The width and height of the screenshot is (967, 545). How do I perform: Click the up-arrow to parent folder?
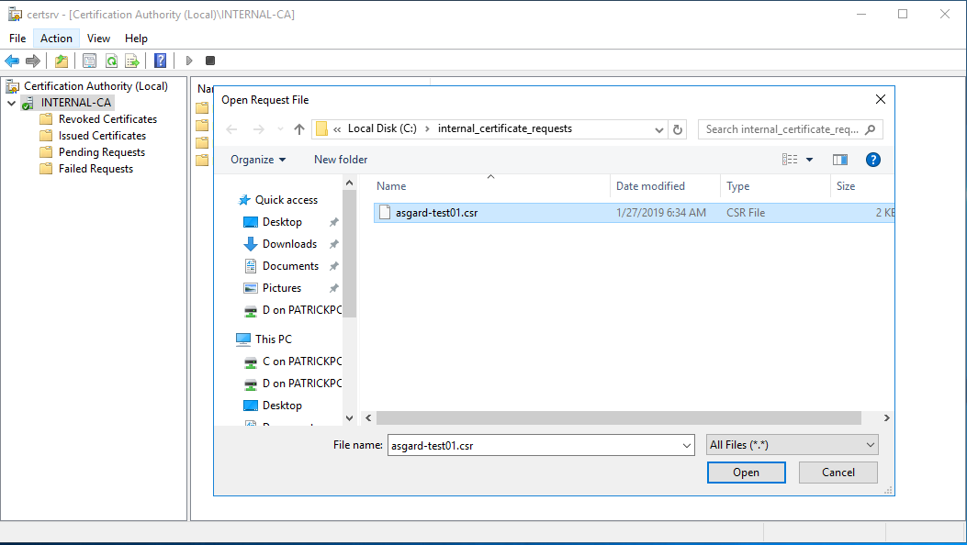pos(299,129)
